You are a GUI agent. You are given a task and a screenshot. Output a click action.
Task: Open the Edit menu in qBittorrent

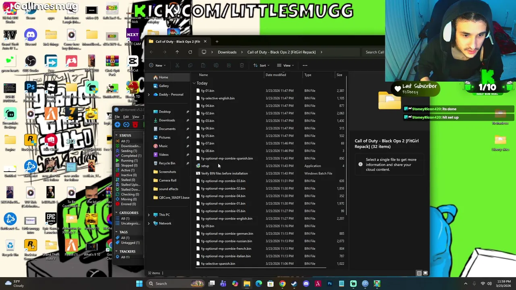click(126, 117)
